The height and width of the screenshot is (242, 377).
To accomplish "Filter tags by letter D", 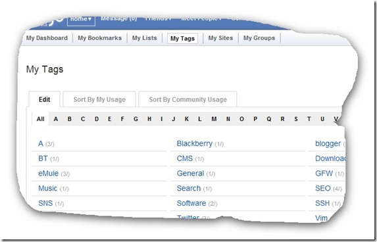I will click(x=97, y=119).
